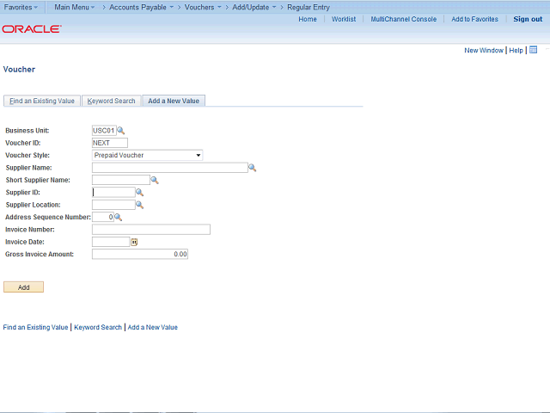Viewport: 550px width, 413px height.
Task: Select Regular Entry in breadcrumb
Action: tap(309, 7)
